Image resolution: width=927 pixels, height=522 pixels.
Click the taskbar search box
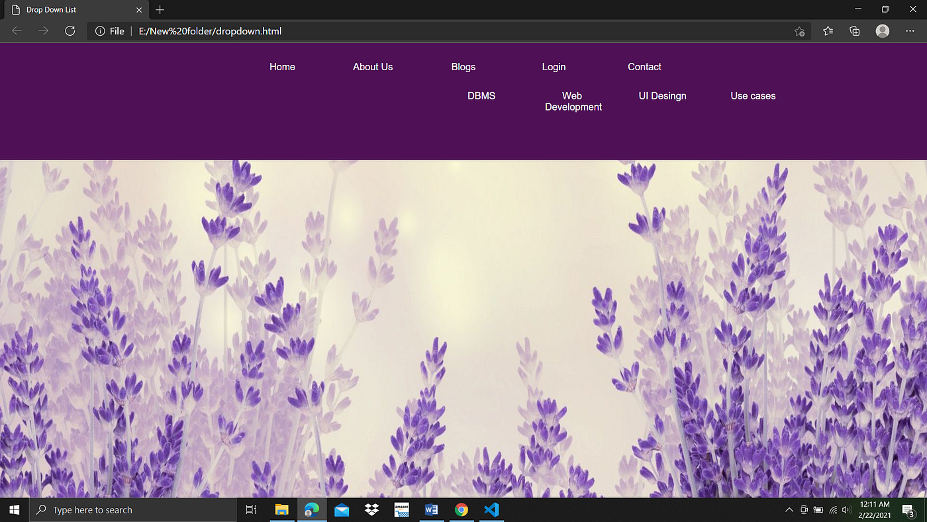point(132,510)
